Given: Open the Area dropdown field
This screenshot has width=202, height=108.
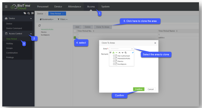Looking at the screenshot, I should tap(121, 48).
